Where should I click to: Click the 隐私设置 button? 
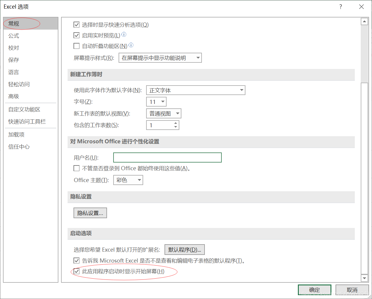(x=90, y=213)
